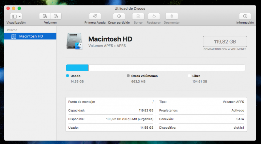Click the free white portion of storage bar

[x=166, y=68]
